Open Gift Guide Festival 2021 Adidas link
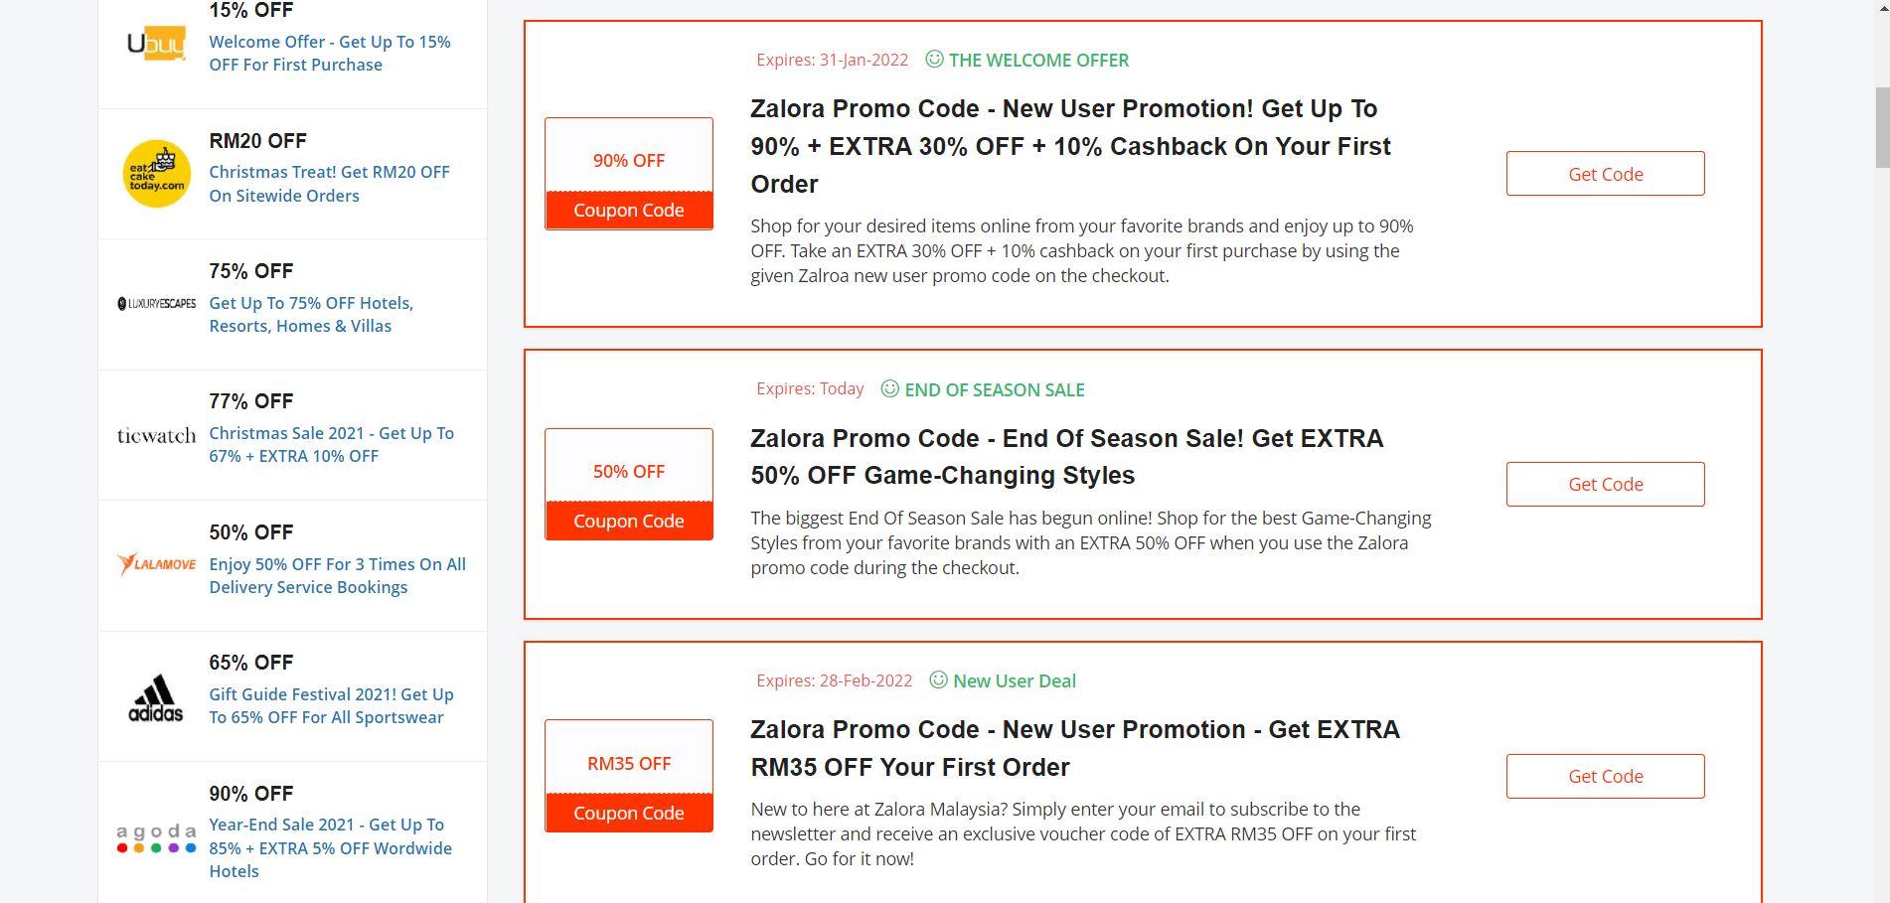 pyautogui.click(x=331, y=705)
